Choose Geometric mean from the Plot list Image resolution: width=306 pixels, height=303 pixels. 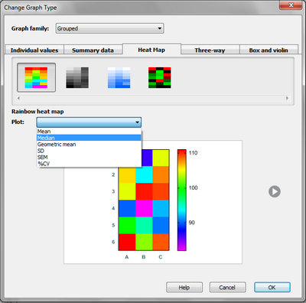click(x=89, y=145)
